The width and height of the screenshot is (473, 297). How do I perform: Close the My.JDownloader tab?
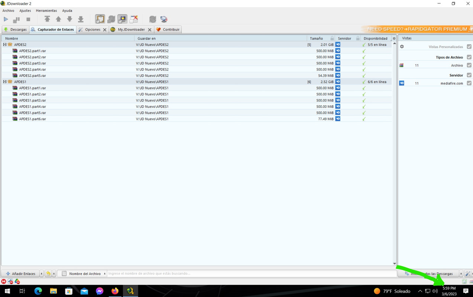[150, 30]
